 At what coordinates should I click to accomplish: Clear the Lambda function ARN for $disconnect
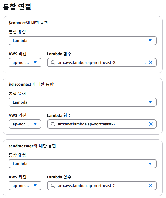[151, 124]
